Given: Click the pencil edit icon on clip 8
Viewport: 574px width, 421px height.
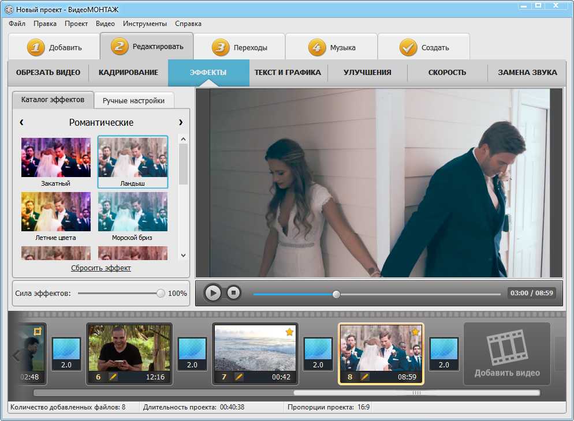Looking at the screenshot, I should coord(365,377).
